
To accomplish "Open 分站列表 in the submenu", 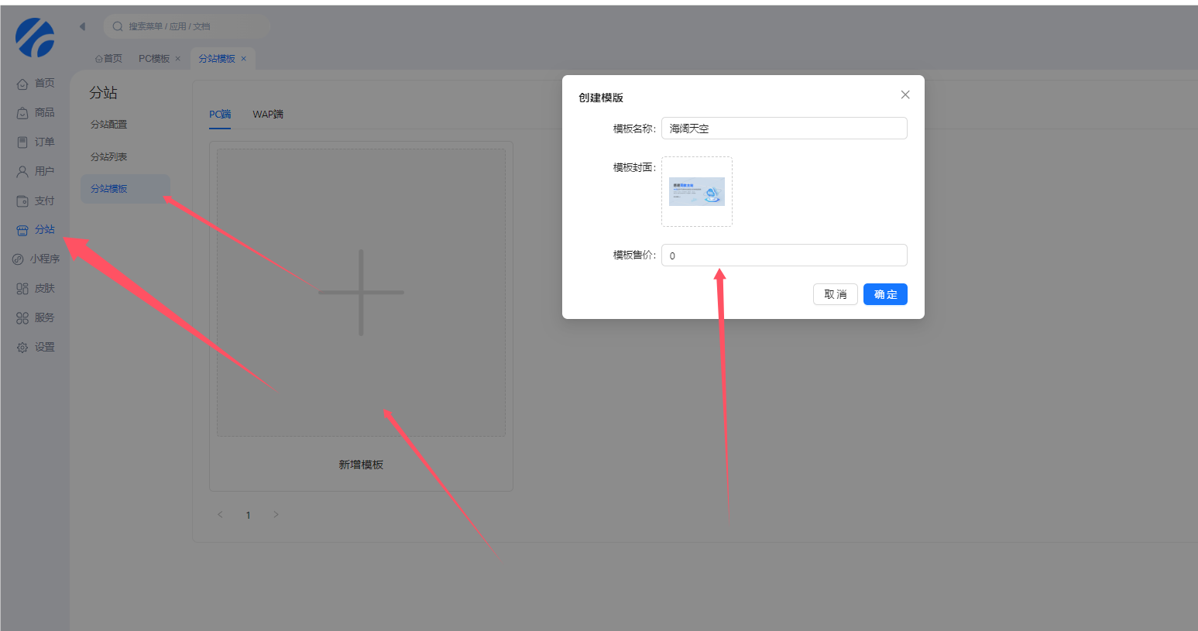I will click(108, 157).
